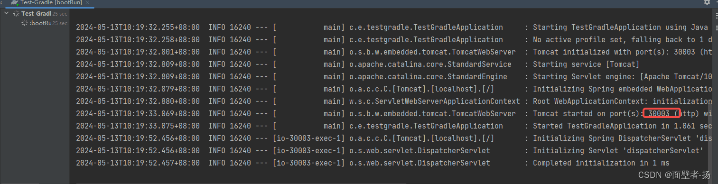Screen dimensions: 718x184
Task: Open the Run tool window gear settings
Action: pos(707,2)
